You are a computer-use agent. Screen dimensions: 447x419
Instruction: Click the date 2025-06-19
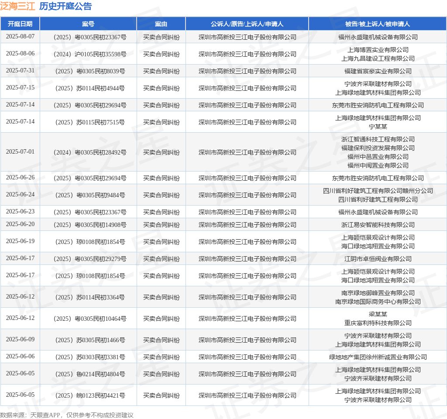(20, 241)
